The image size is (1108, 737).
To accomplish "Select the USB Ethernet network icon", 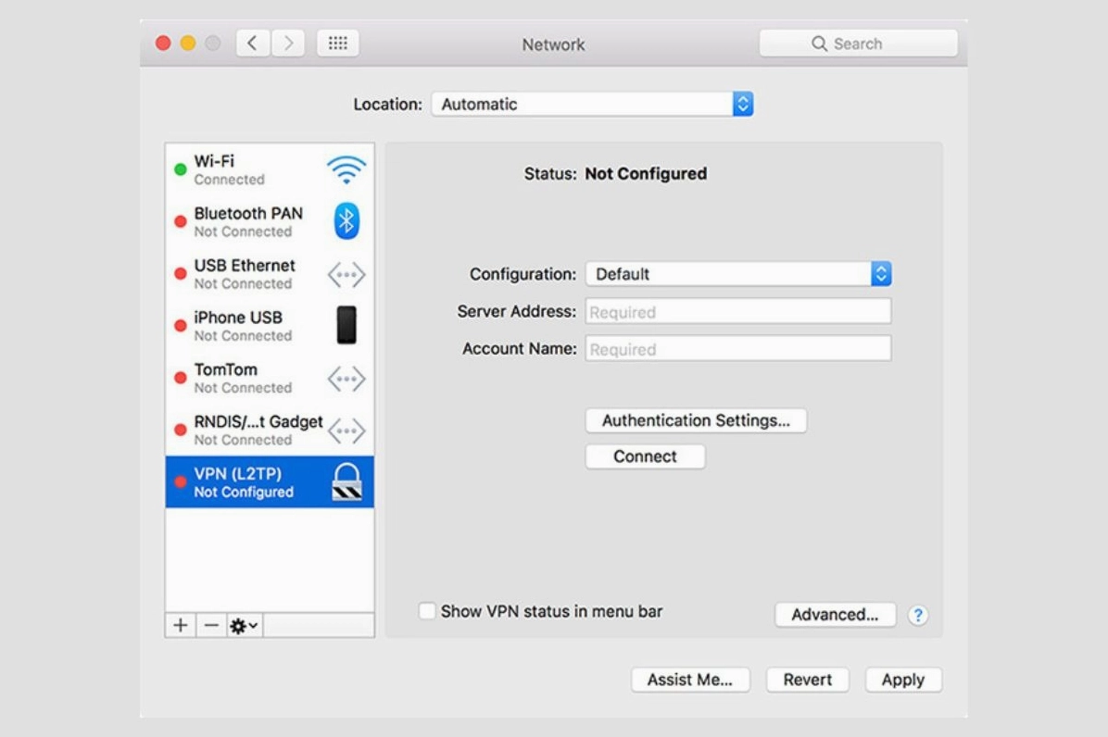I will pyautogui.click(x=345, y=274).
